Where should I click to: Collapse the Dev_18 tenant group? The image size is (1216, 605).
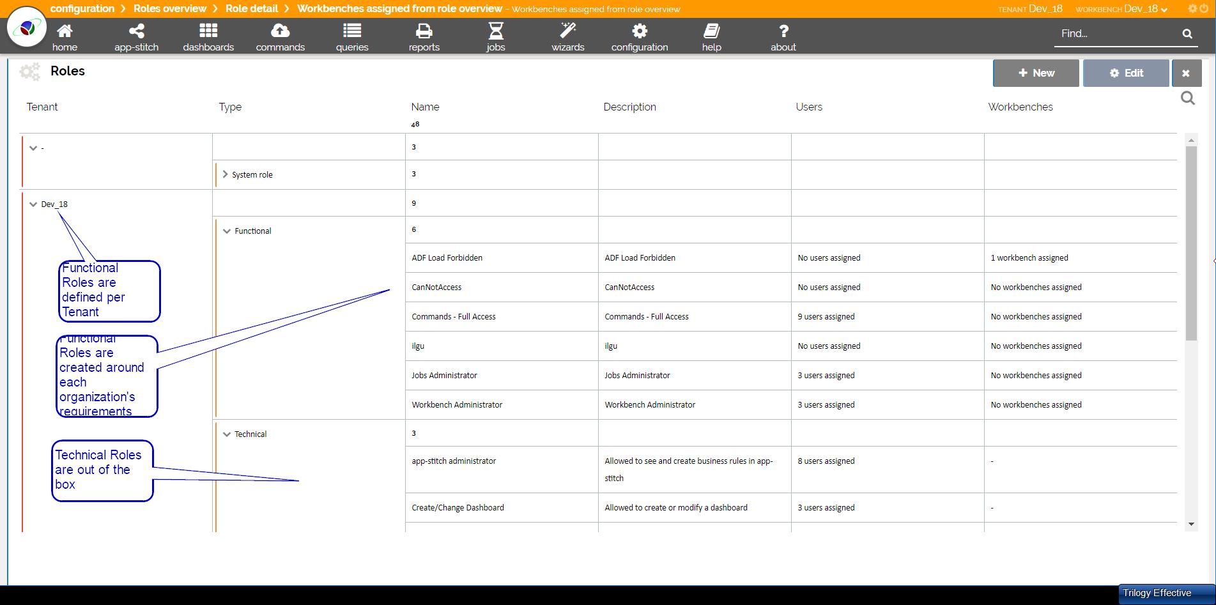click(33, 204)
